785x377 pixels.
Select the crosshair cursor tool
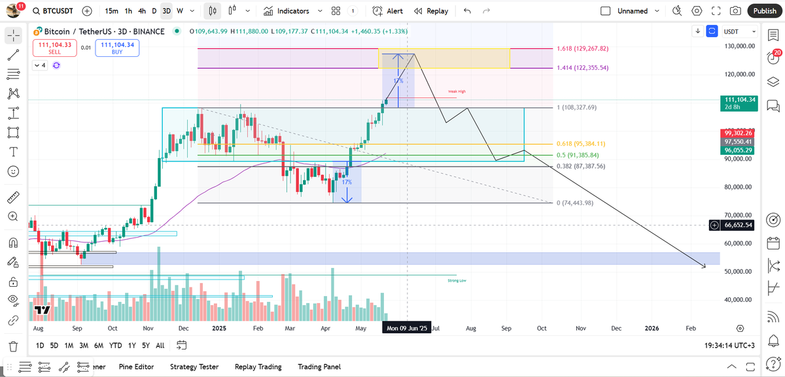click(x=13, y=36)
